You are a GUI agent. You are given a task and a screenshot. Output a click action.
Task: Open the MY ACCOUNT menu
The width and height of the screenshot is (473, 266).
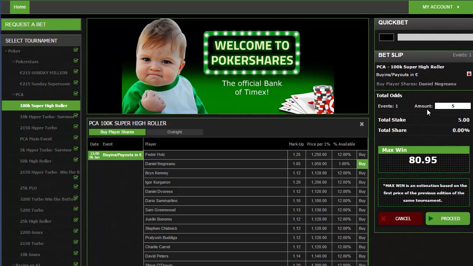tap(440, 7)
